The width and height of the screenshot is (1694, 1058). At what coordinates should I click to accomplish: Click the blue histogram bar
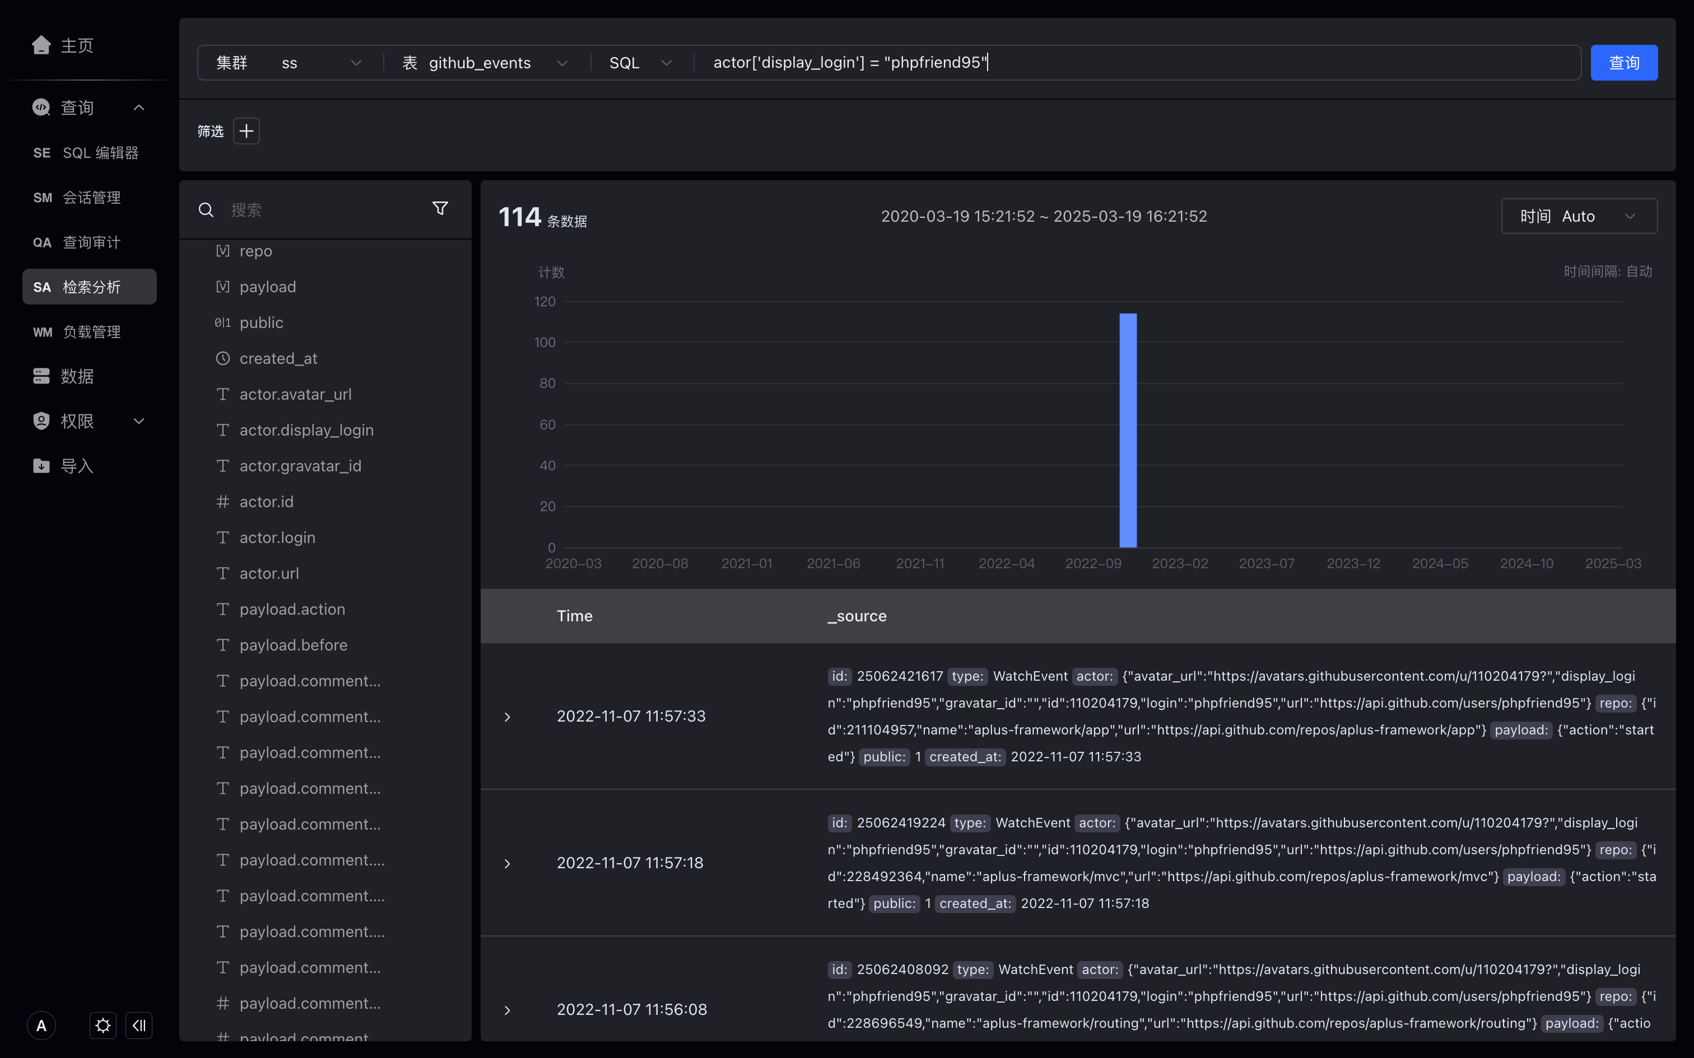click(x=1128, y=430)
